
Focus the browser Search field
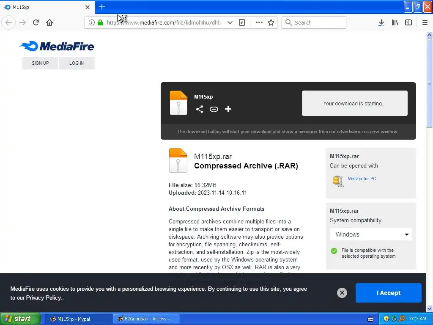click(x=314, y=22)
